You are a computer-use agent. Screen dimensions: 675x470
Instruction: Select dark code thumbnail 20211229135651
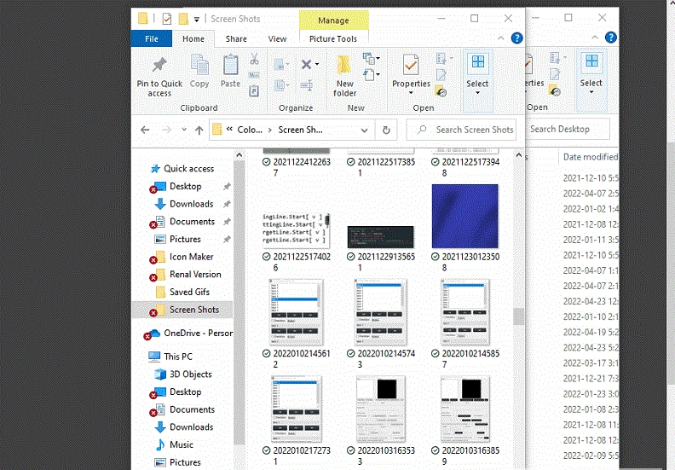(381, 237)
